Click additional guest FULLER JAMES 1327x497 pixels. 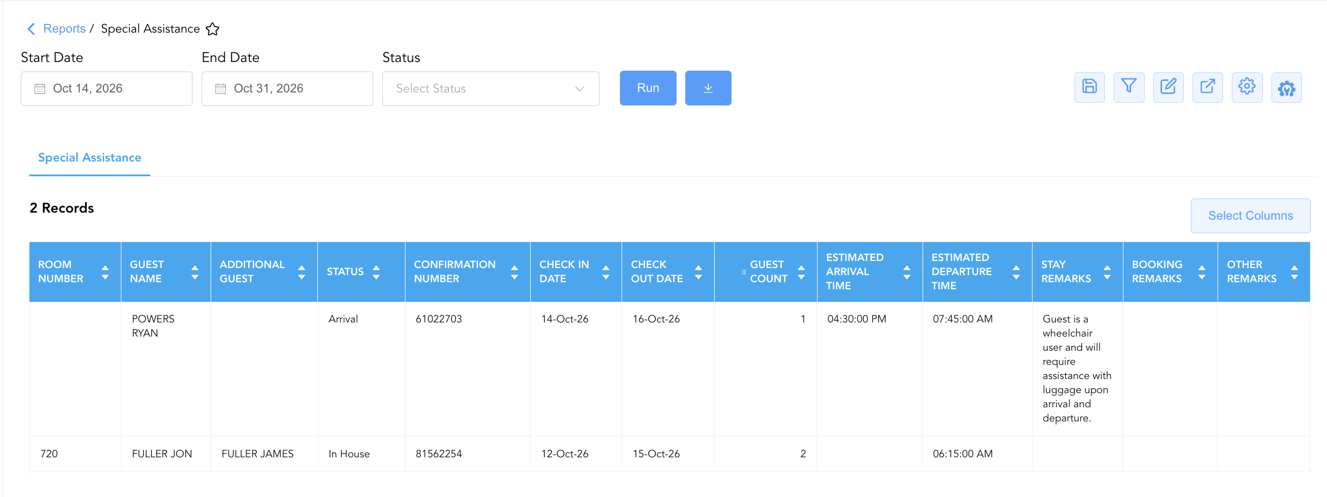pyautogui.click(x=257, y=454)
